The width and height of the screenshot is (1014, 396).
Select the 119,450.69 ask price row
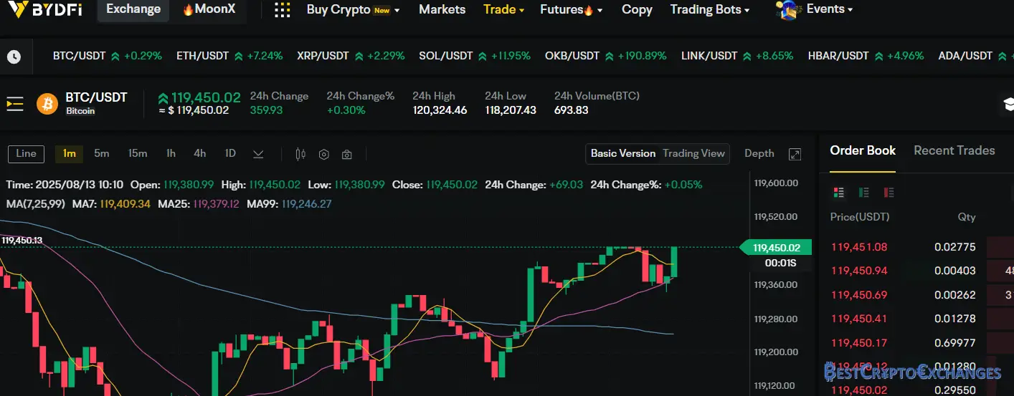tap(921, 295)
